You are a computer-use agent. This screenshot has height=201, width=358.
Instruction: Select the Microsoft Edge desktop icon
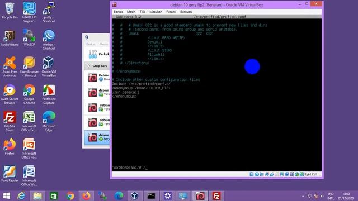(49, 121)
